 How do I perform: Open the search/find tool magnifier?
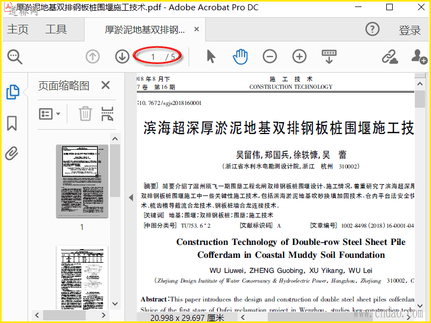click(15, 57)
